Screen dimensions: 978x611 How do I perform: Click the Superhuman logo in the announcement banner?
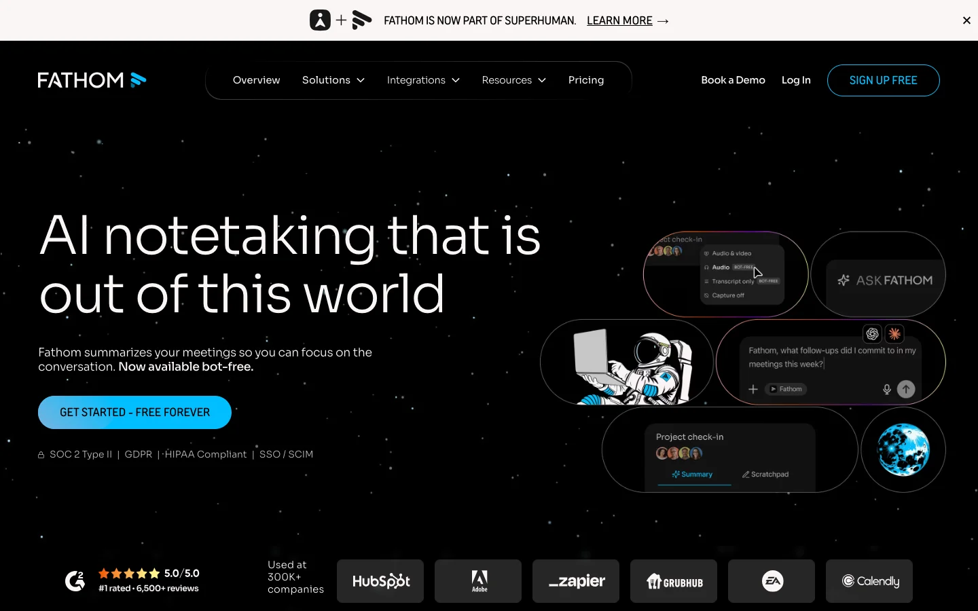click(320, 20)
